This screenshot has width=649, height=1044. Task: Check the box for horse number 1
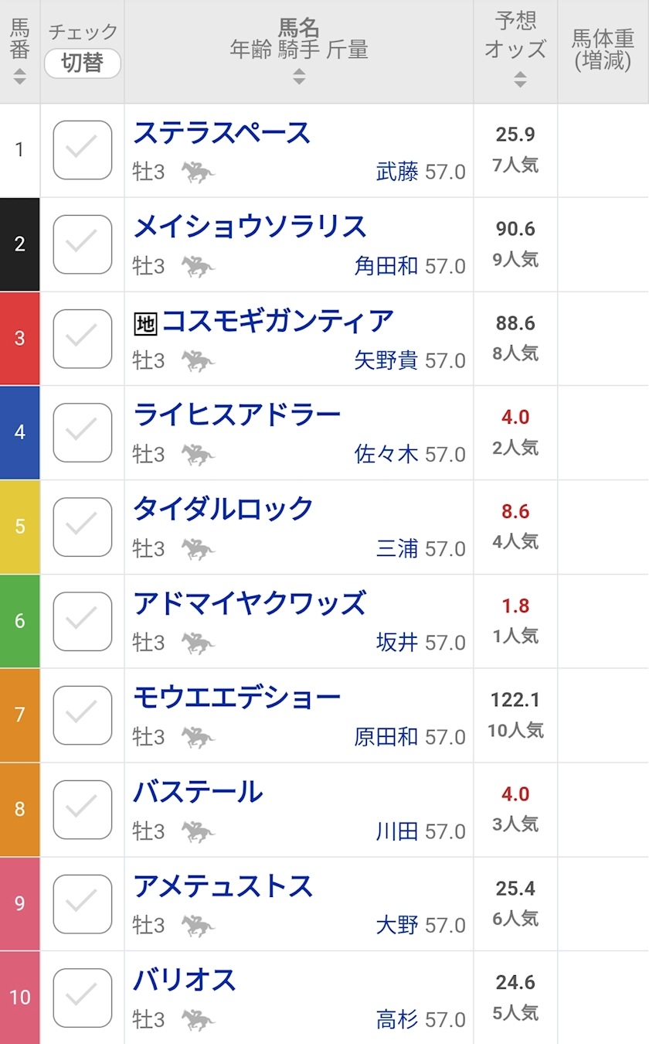click(83, 150)
